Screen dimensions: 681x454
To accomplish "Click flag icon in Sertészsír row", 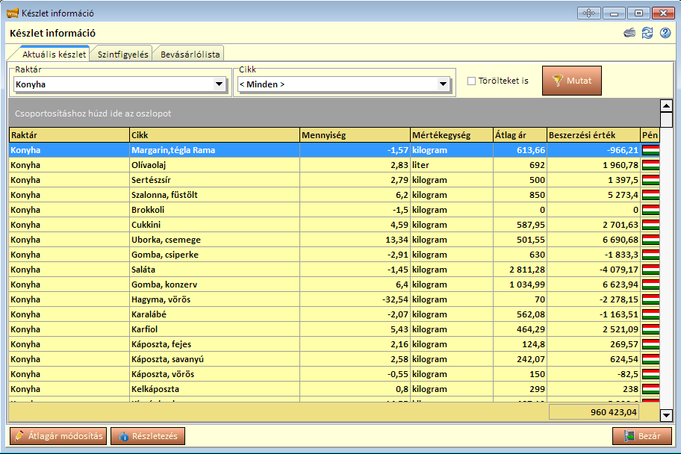I will pos(650,180).
